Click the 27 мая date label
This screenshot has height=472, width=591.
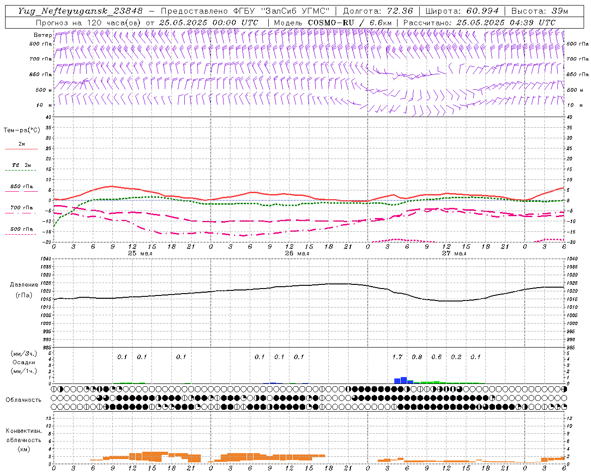click(x=454, y=254)
